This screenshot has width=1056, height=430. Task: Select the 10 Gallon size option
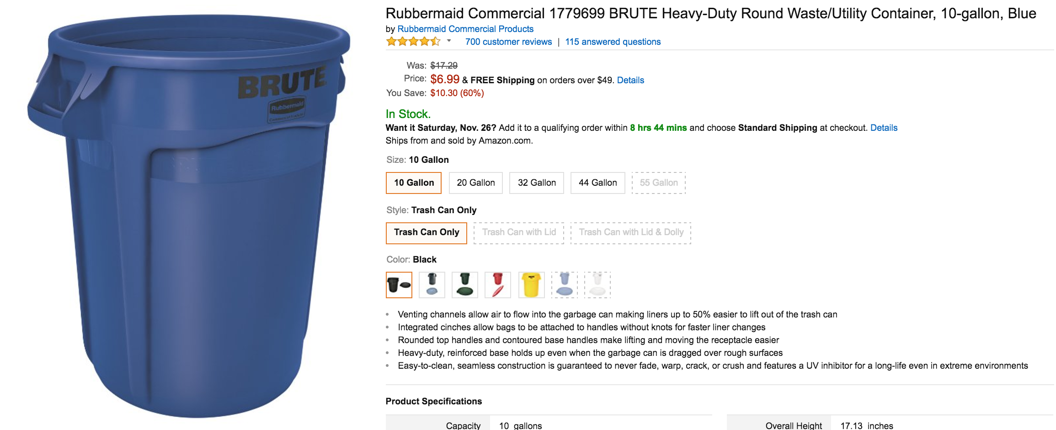pos(414,183)
